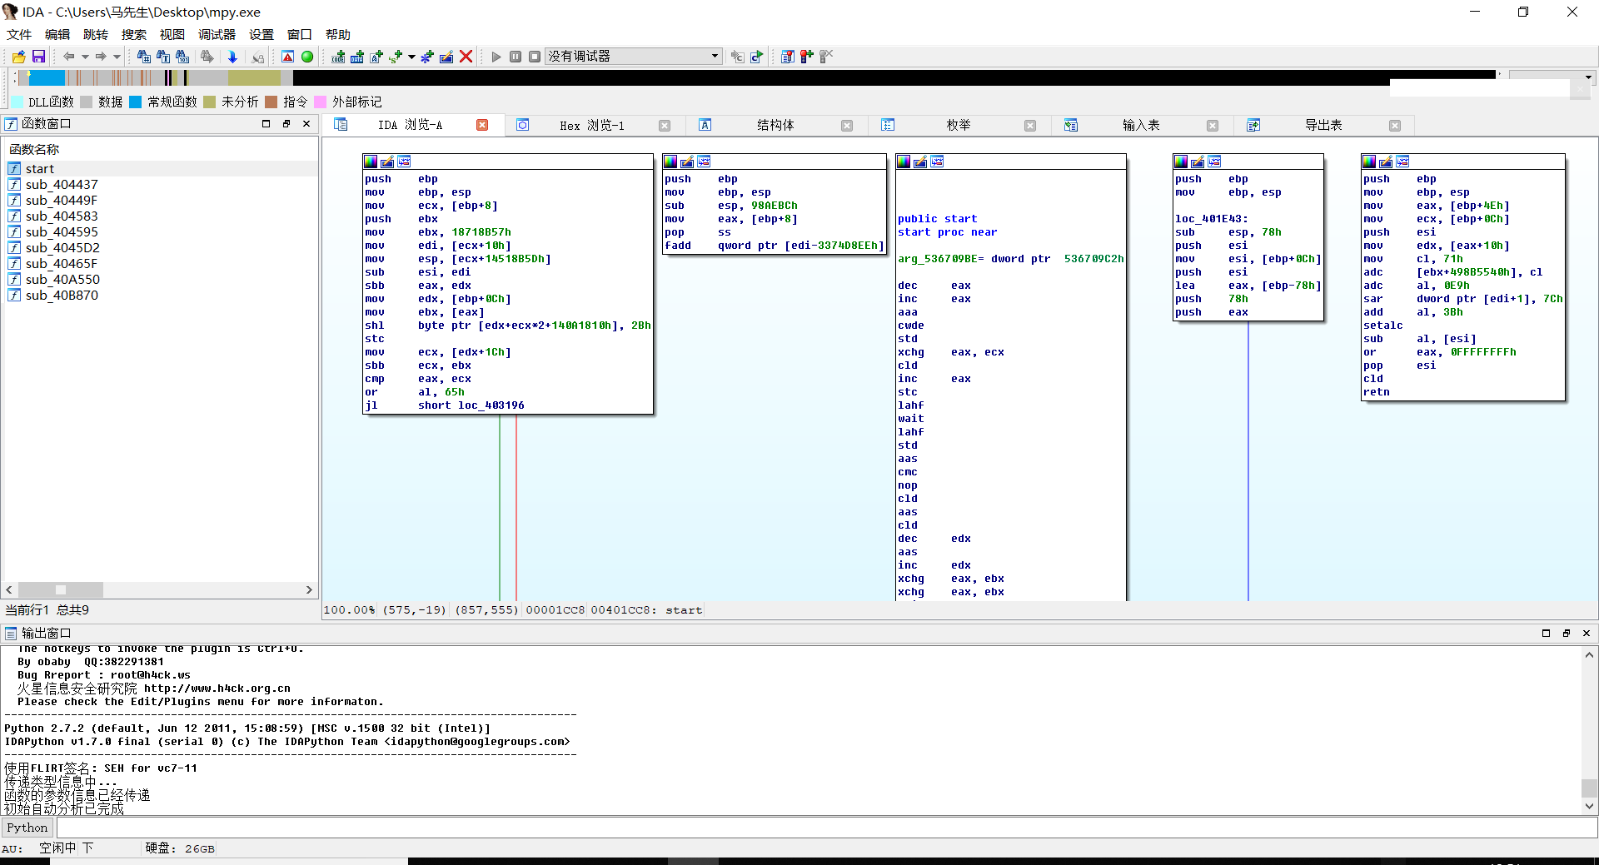This screenshot has width=1599, height=865.
Task: Click the binoculars text search icon
Action: [x=163, y=57]
